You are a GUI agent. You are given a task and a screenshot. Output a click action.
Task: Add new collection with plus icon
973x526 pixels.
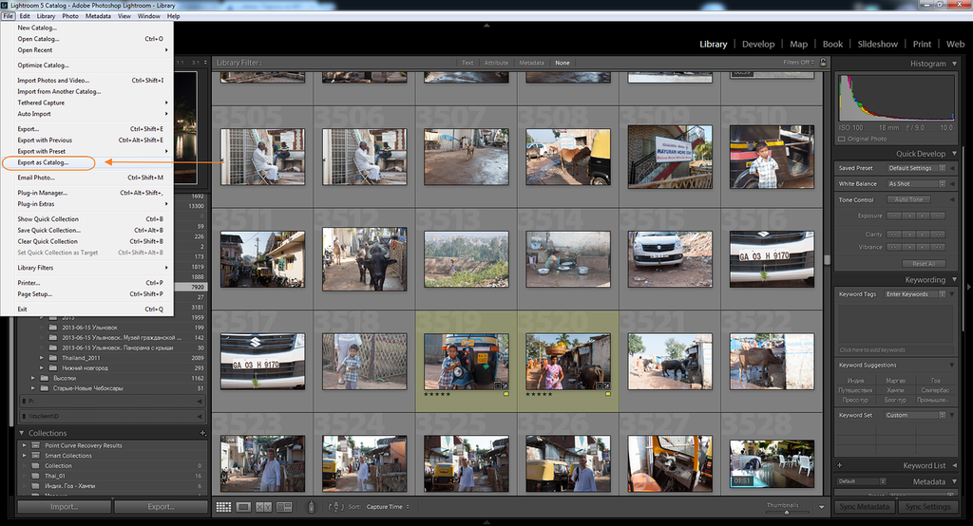[202, 433]
